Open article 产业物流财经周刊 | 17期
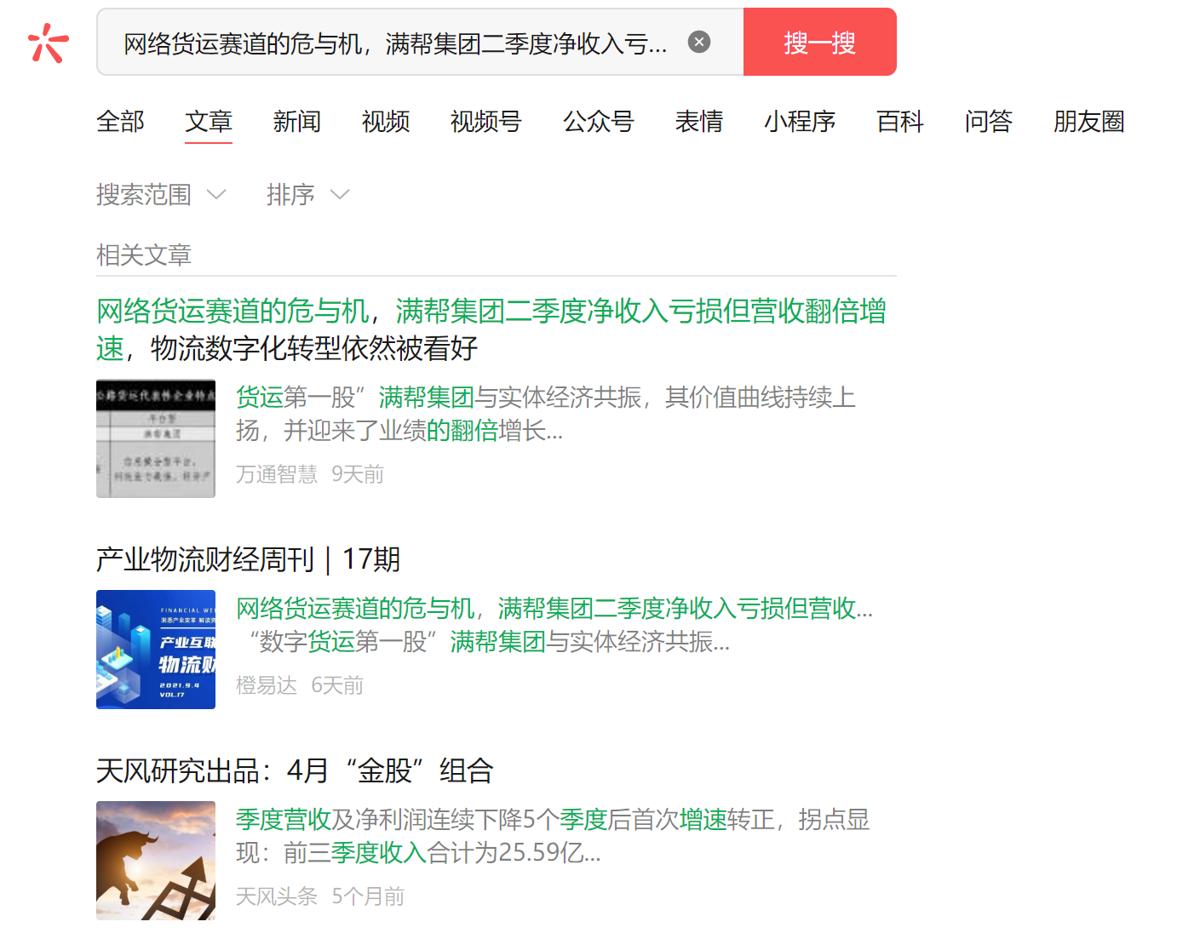 coord(248,559)
